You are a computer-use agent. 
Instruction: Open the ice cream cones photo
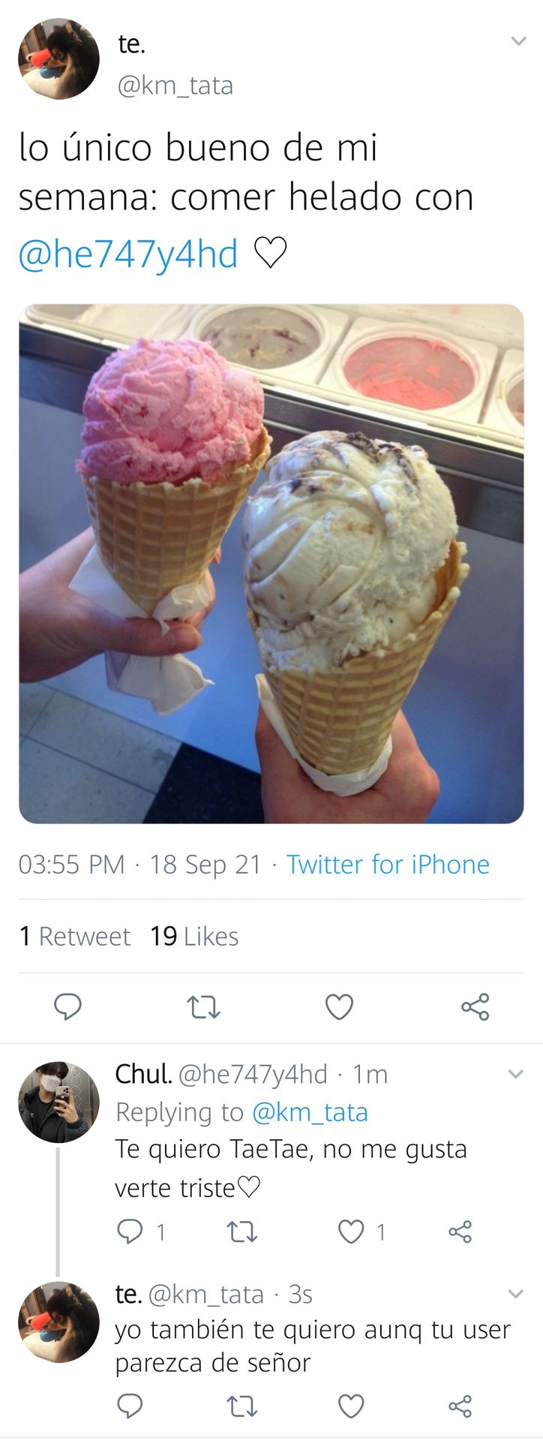(271, 564)
